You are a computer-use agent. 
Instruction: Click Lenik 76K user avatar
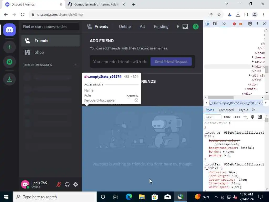tap(25, 184)
